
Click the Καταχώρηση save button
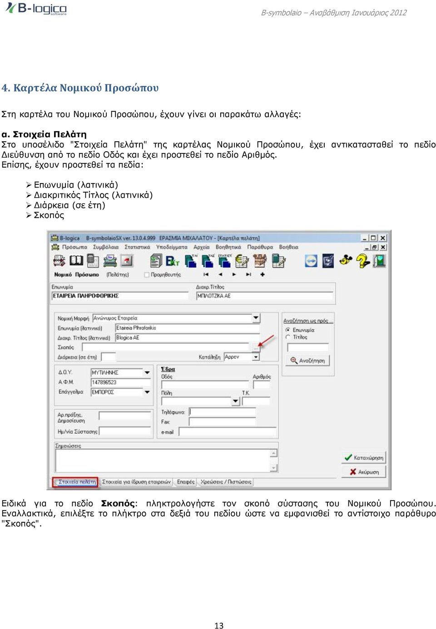point(363,458)
